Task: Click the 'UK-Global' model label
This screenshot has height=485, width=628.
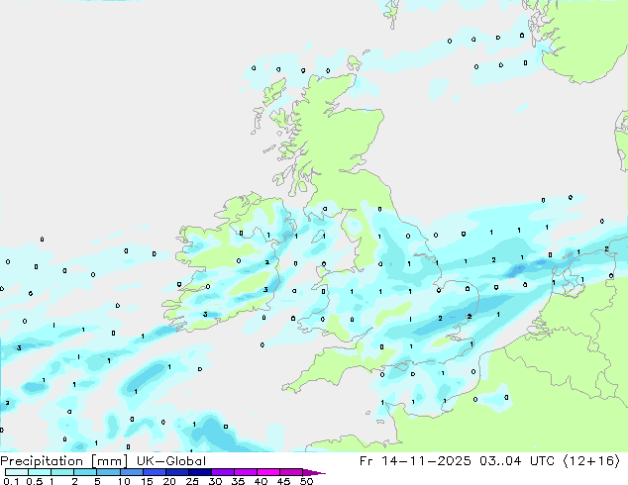Action: [171, 461]
